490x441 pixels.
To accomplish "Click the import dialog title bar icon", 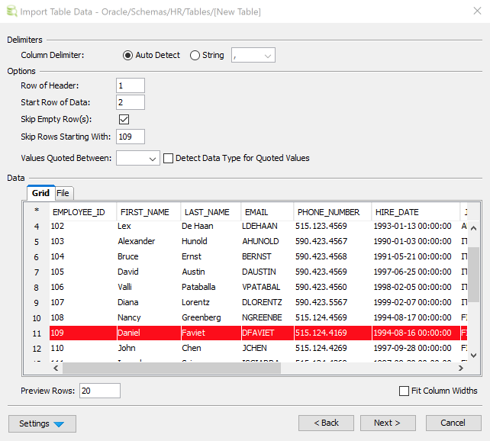I will [x=10, y=11].
